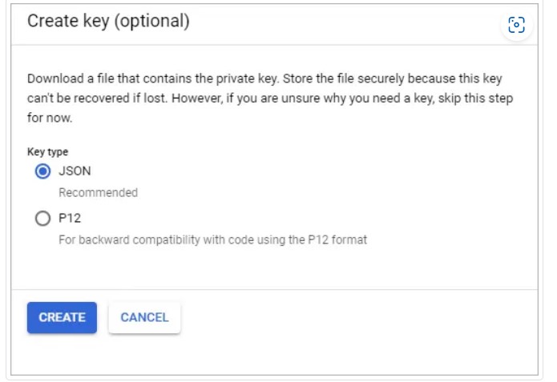Click the JSON option label text
The height and width of the screenshot is (382, 557).
tap(75, 171)
